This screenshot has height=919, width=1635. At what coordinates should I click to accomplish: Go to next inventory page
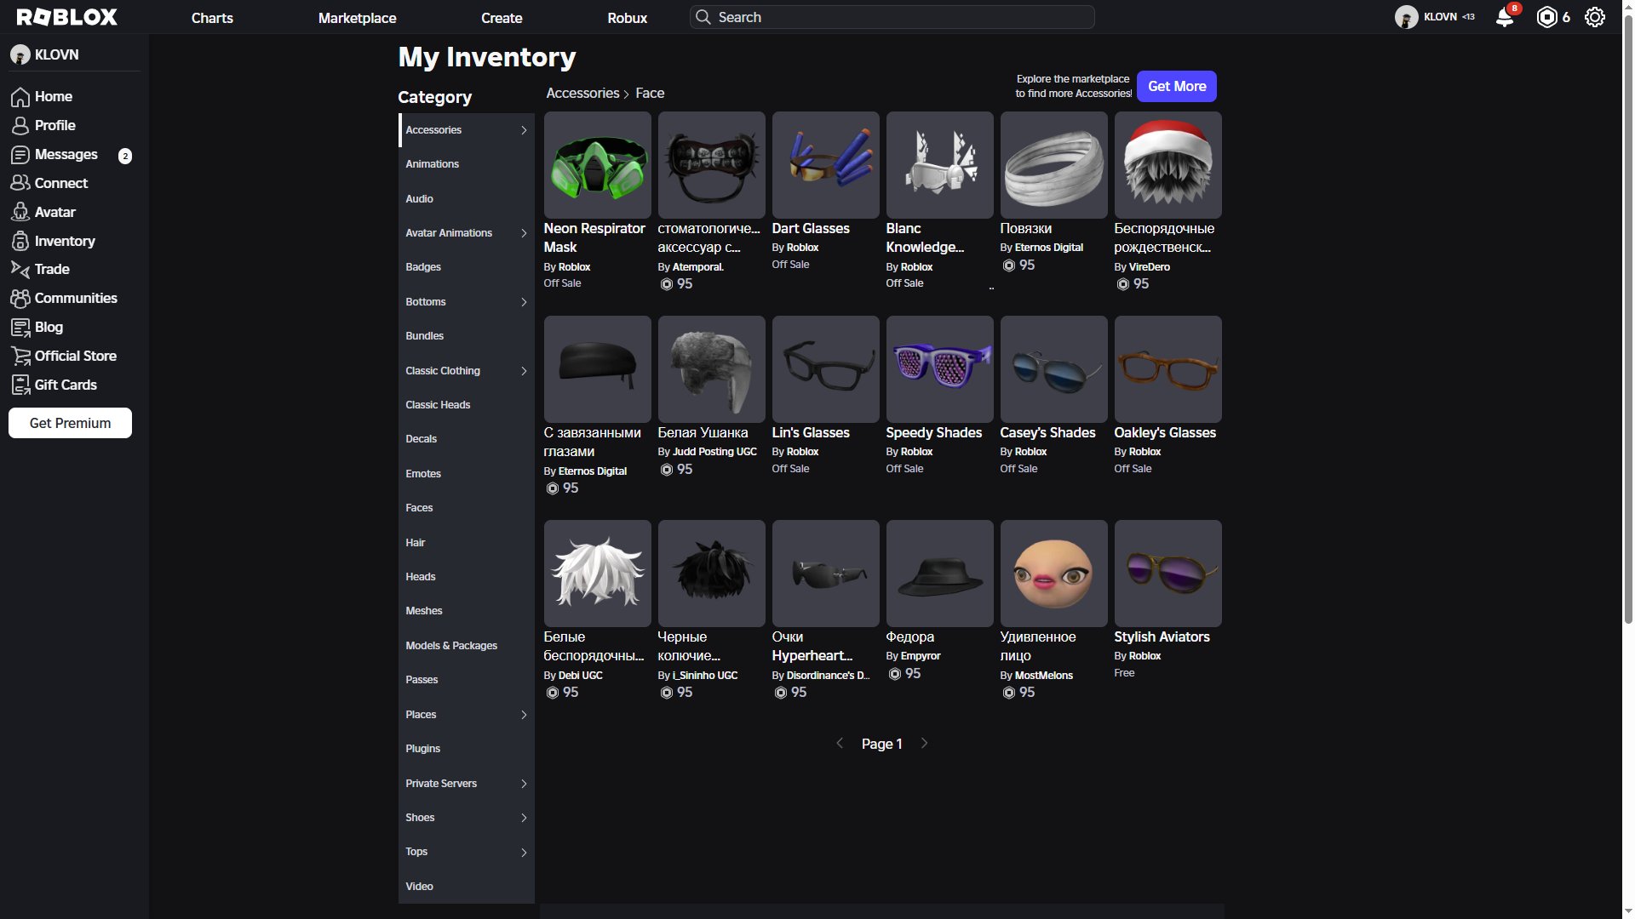924,744
